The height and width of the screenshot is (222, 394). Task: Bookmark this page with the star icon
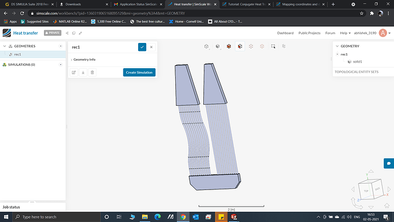coord(361,13)
